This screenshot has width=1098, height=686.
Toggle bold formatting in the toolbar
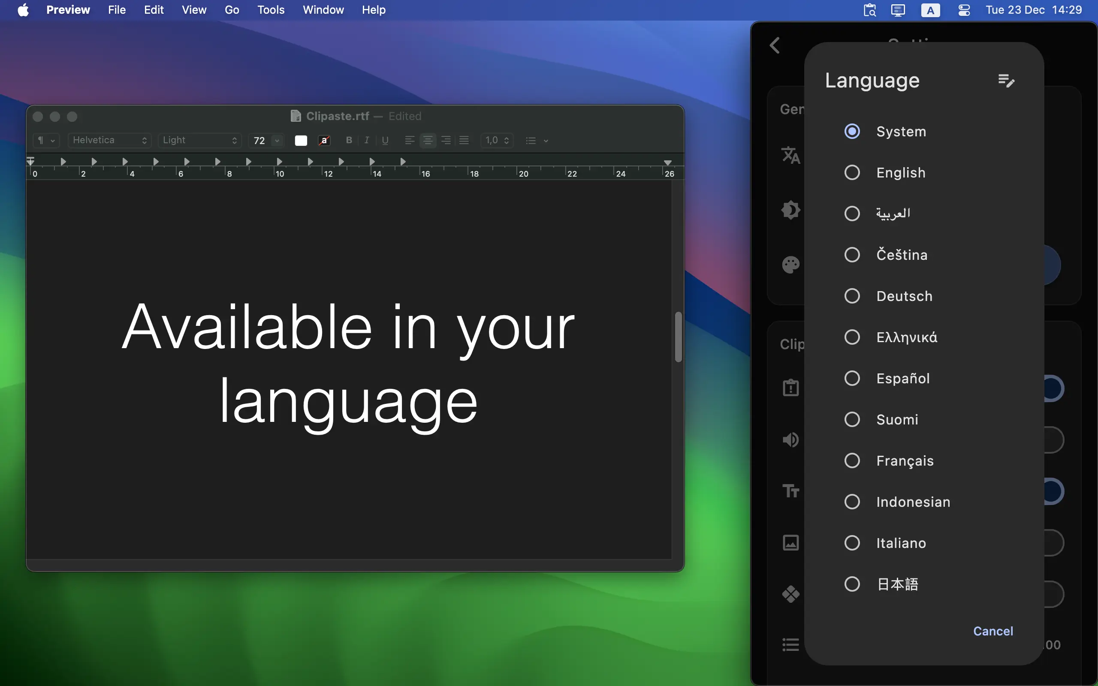[348, 140]
